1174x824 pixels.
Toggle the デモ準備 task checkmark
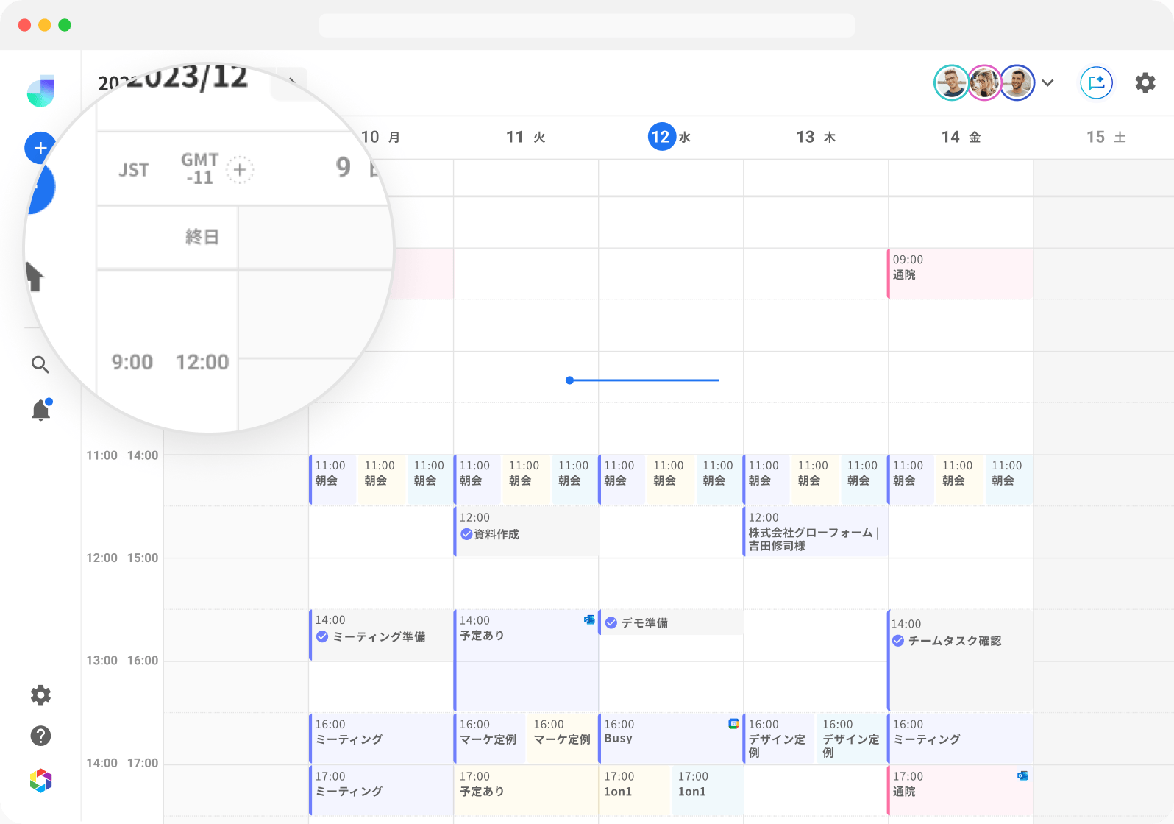pyautogui.click(x=611, y=623)
